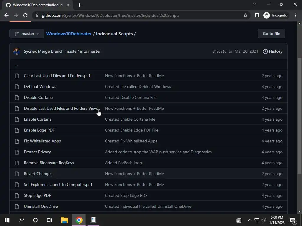Open commit 'Created Disable Cortana File'
This screenshot has height=226, width=302.
pos(131,97)
